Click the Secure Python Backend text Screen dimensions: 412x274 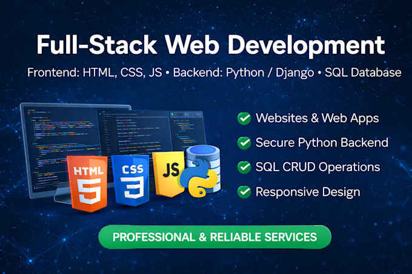[x=322, y=143]
